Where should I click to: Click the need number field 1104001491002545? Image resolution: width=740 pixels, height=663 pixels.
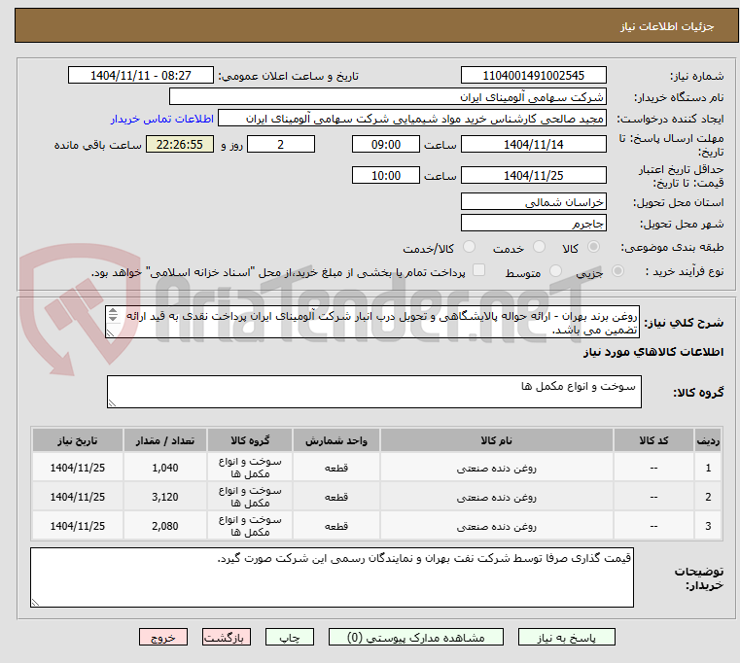pos(533,76)
